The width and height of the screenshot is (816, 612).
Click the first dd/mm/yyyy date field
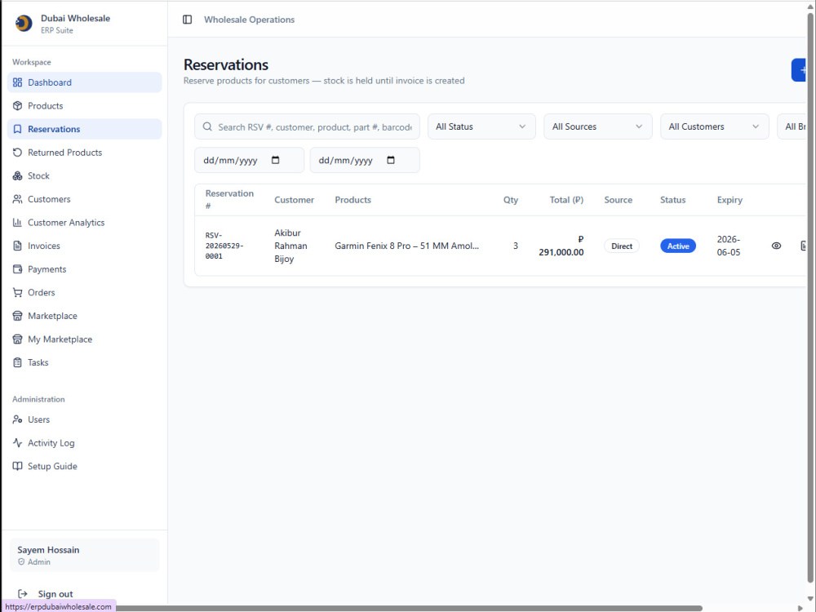[x=249, y=160]
